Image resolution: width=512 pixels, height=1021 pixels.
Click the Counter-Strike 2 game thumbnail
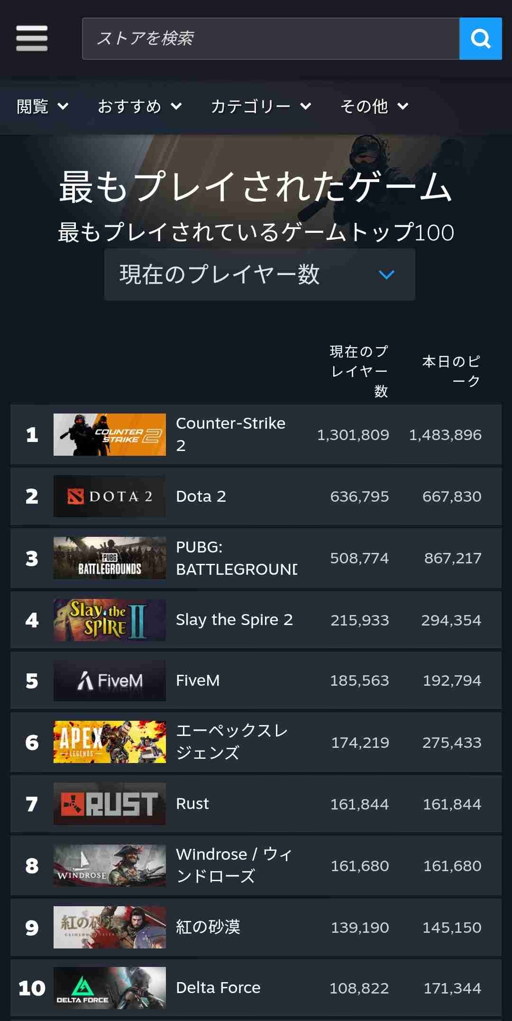(x=110, y=434)
